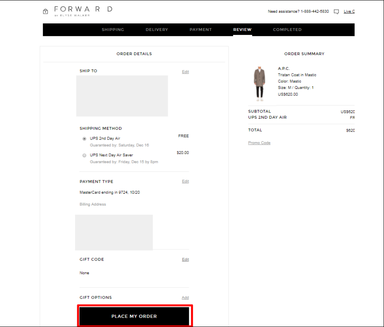Go to the Payment step
This screenshot has height=327, width=384.
click(200, 30)
